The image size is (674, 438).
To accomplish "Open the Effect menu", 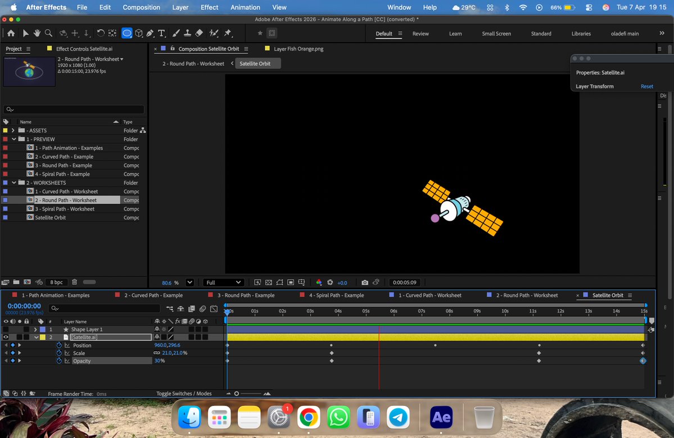I will click(x=209, y=7).
